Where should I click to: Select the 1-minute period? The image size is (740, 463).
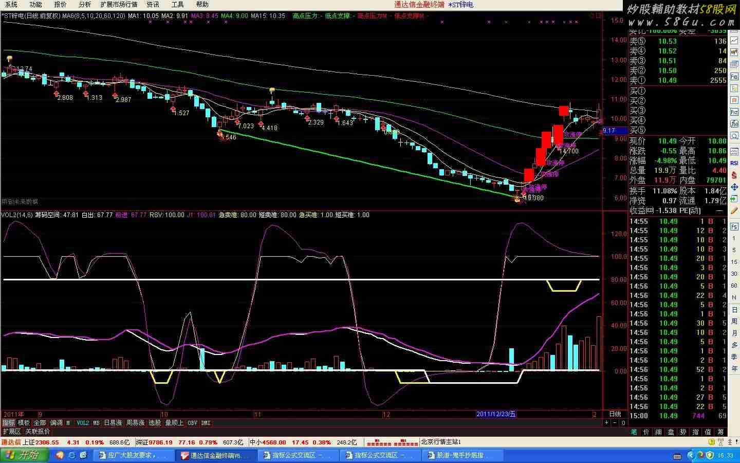click(734, 239)
